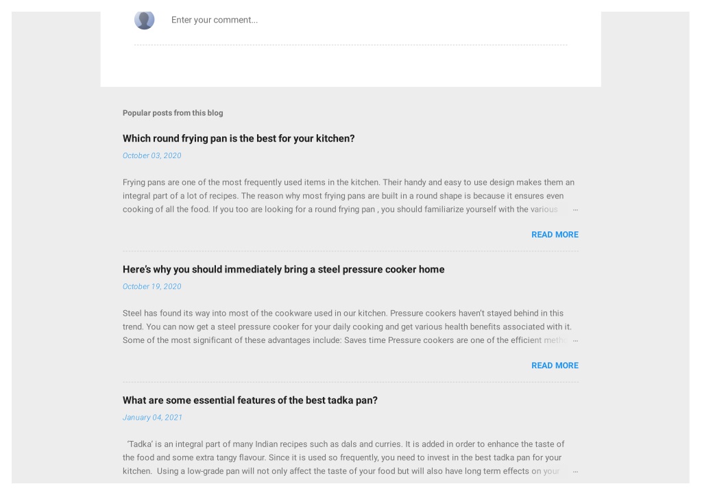
Task: Click the commenter avatar icon
Action: pyautogui.click(x=144, y=20)
